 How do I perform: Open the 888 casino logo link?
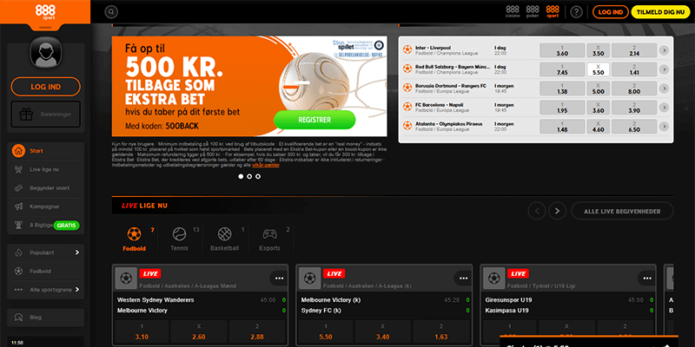(x=513, y=12)
